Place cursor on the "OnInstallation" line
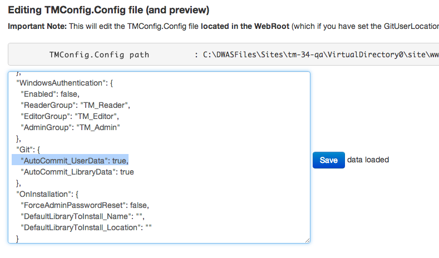Image resolution: width=439 pixels, height=258 pixels. point(47,194)
